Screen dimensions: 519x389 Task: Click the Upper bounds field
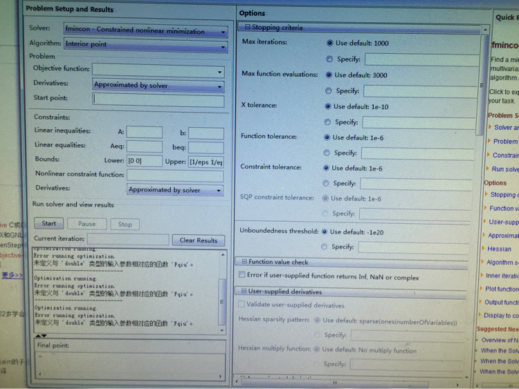[206, 162]
